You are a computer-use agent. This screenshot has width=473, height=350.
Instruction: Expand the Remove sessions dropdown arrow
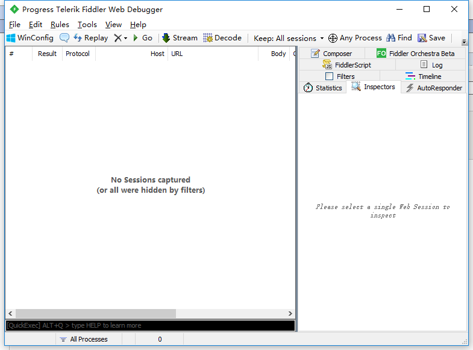tap(125, 39)
